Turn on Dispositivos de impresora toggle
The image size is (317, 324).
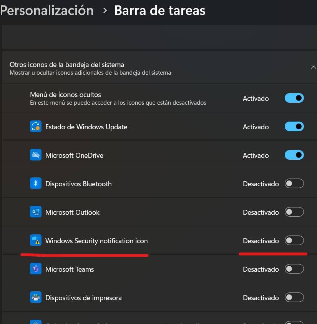[x=294, y=297]
